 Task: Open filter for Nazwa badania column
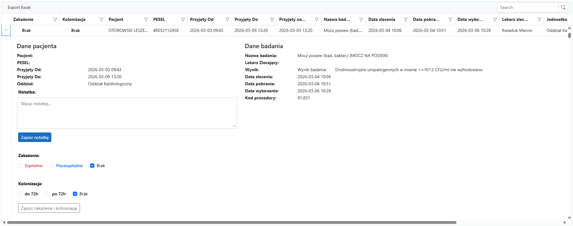tap(361, 20)
